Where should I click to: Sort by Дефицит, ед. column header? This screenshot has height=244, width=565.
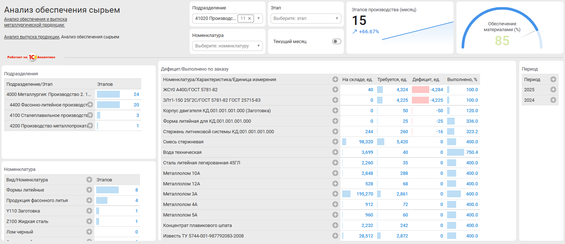pyautogui.click(x=426, y=80)
